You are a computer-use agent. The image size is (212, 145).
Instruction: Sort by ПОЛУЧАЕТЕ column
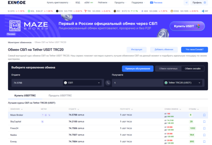(x=126, y=109)
